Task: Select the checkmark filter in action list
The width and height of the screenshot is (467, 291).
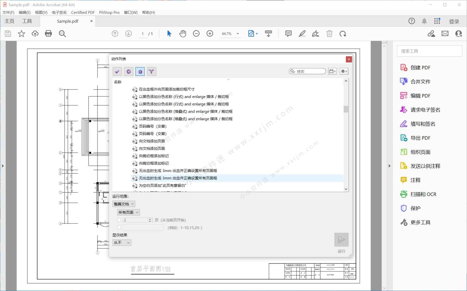Action: pos(117,71)
